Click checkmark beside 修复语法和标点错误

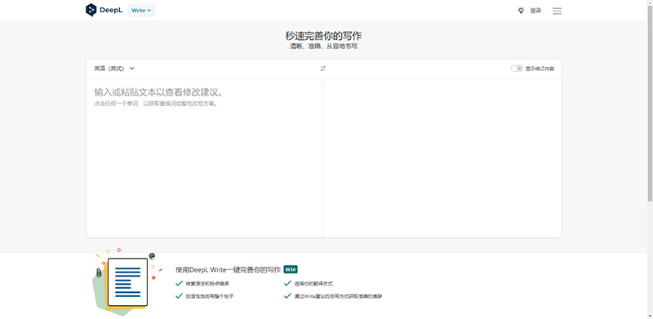coord(179,284)
